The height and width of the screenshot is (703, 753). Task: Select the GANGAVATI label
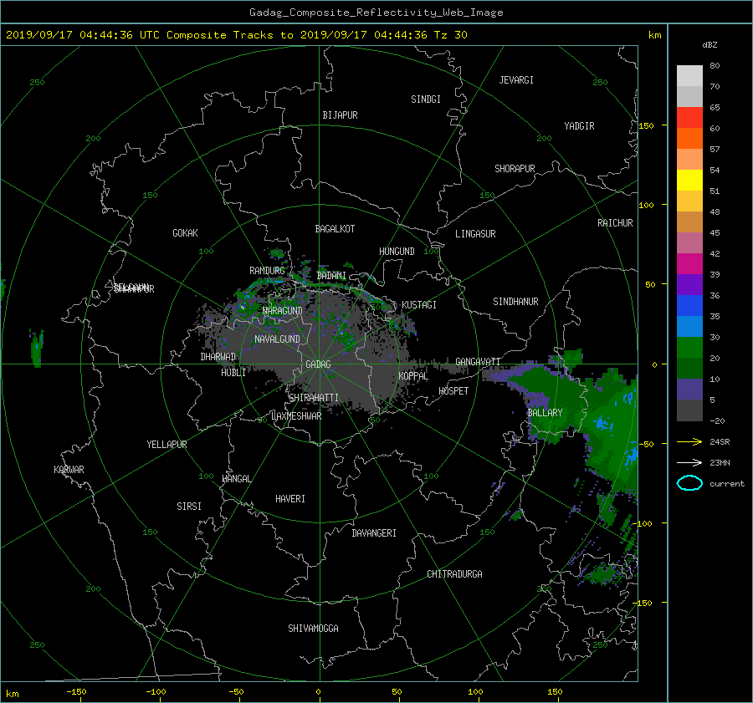pyautogui.click(x=478, y=362)
